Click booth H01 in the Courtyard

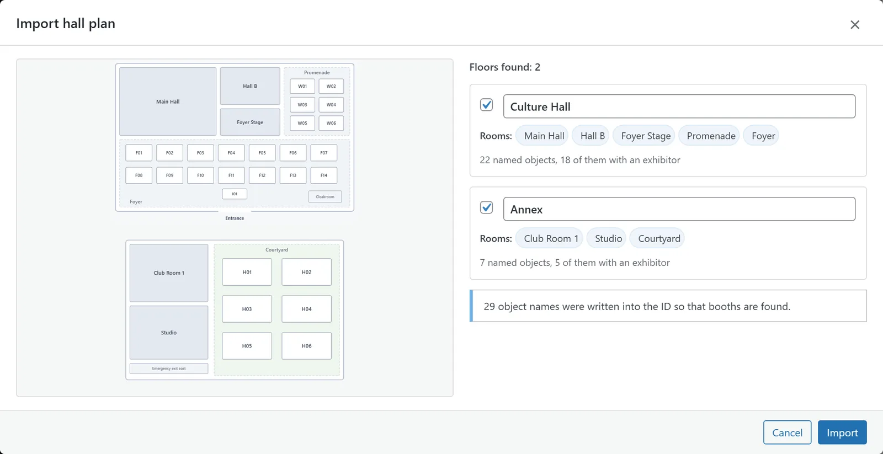tap(247, 272)
